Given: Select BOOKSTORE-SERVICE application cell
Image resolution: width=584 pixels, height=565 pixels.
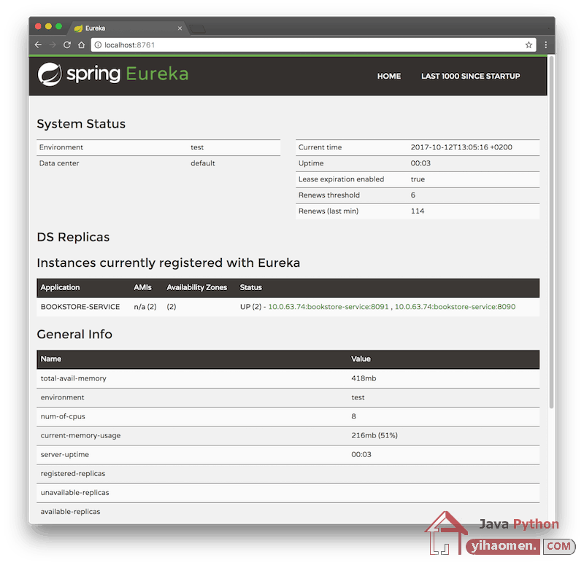Looking at the screenshot, I should coord(80,307).
